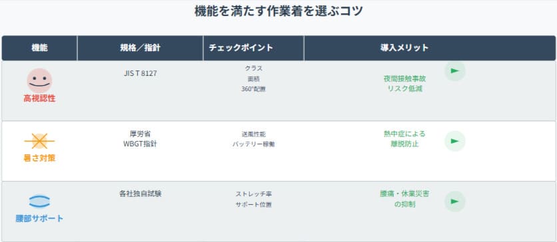This screenshot has height=242, width=557.
Task: Click the blue 腰部サポート label
Action: (39, 219)
